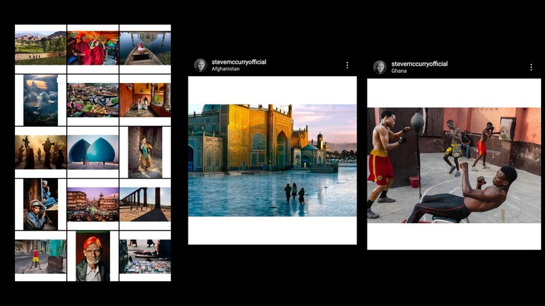Open the blue mosque courtyard photo
The width and height of the screenshot is (545, 306).
[x=272, y=160]
